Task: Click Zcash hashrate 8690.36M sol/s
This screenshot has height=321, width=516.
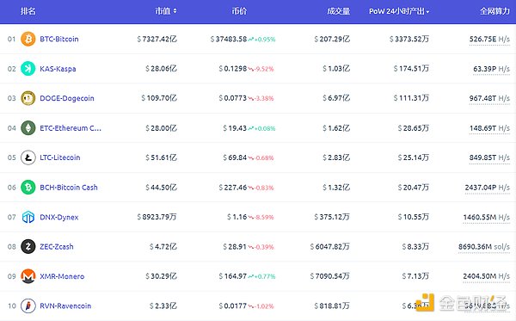Action: [x=484, y=247]
